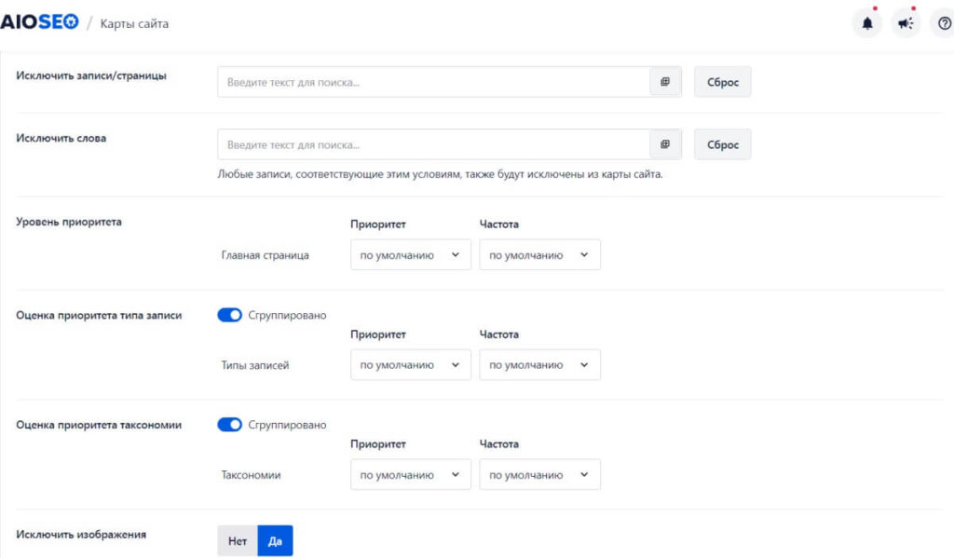Click the 'Оценка приоритета типа записи' label
This screenshot has height=558, width=954.
point(99,315)
